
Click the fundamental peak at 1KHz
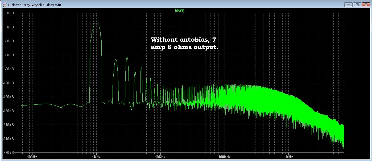tap(96, 22)
